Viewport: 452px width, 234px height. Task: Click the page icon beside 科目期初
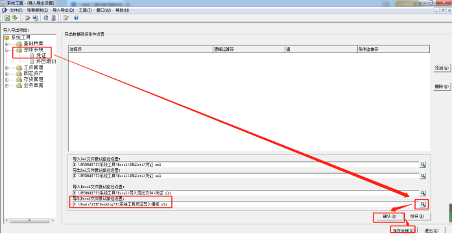[32, 62]
